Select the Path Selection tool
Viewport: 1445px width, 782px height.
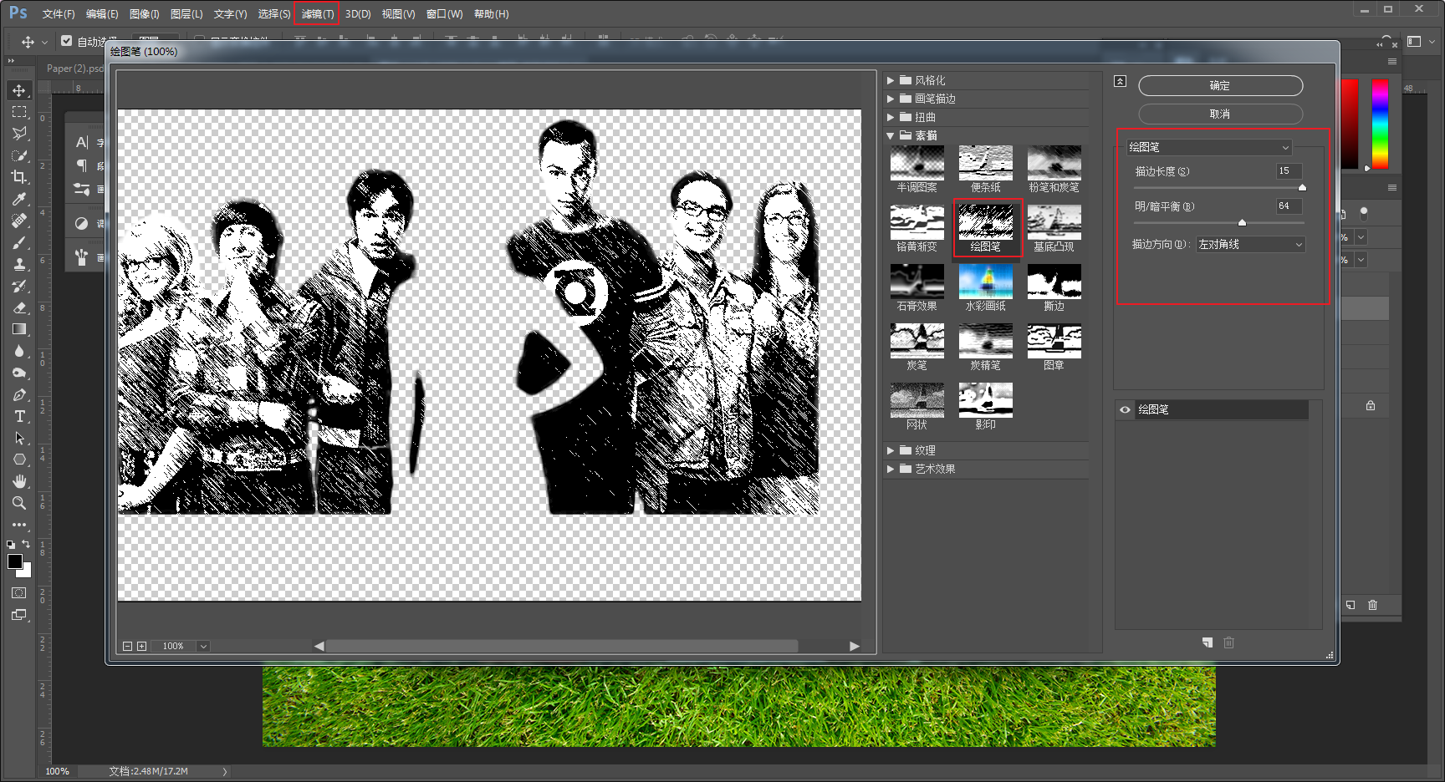pos(19,438)
